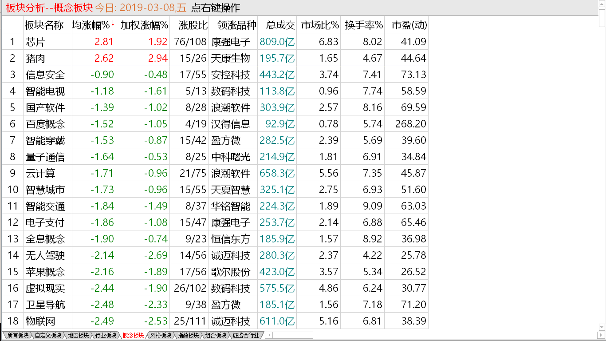Select the 卫星导航 sector name
Screen dimensions: 606x341
(45, 305)
